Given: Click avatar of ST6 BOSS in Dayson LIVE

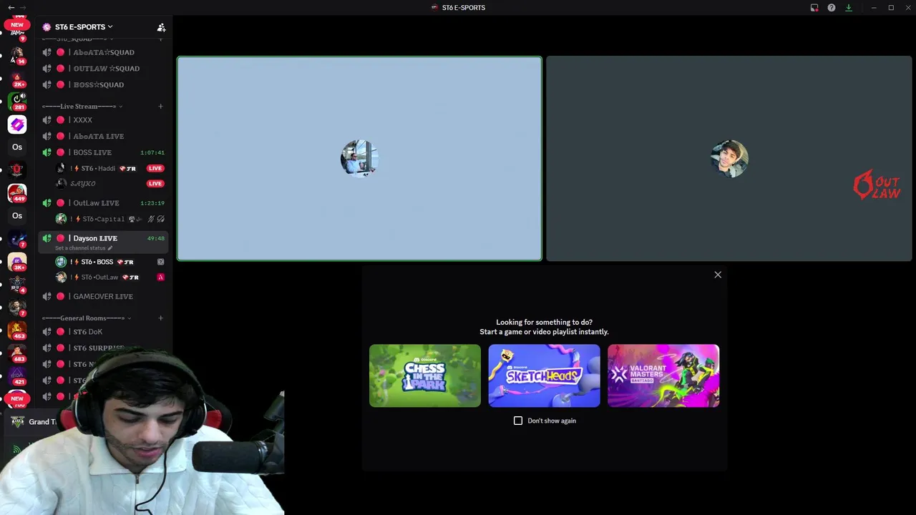Looking at the screenshot, I should 61,262.
